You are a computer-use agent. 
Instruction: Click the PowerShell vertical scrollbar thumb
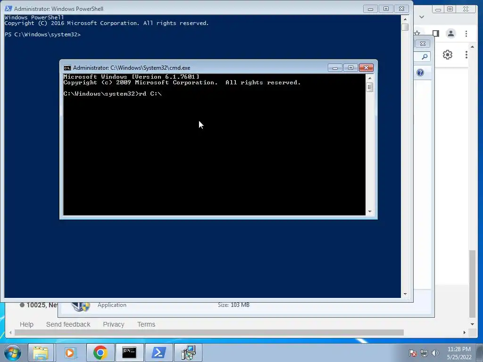[405, 27]
